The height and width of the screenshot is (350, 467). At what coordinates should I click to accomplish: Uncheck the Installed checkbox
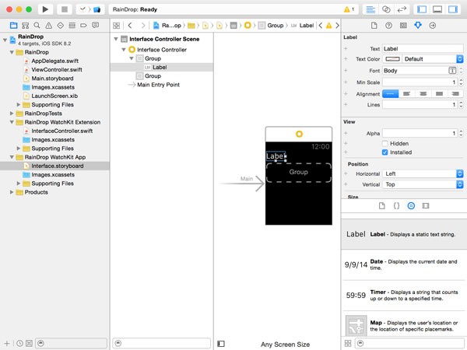[x=384, y=152]
